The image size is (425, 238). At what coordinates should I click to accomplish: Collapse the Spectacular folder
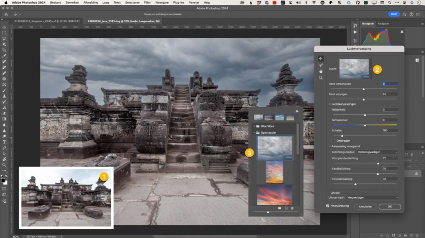pyautogui.click(x=254, y=132)
